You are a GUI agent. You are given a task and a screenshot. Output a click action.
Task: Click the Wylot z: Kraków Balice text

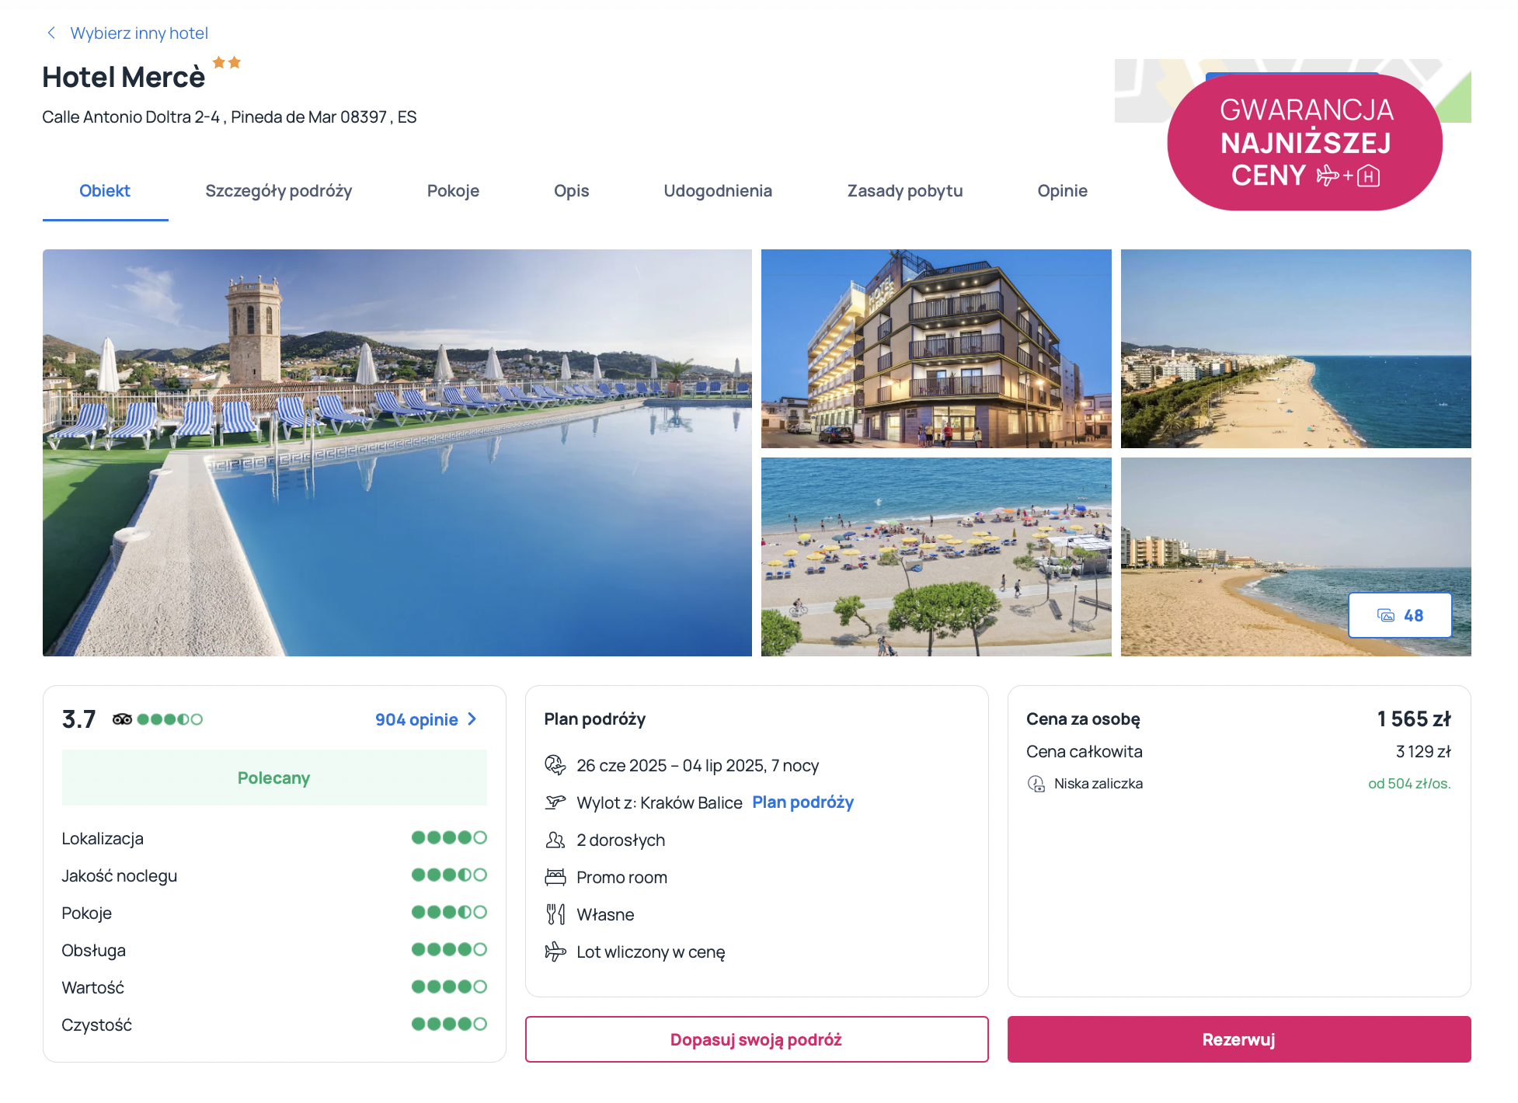tap(660, 803)
